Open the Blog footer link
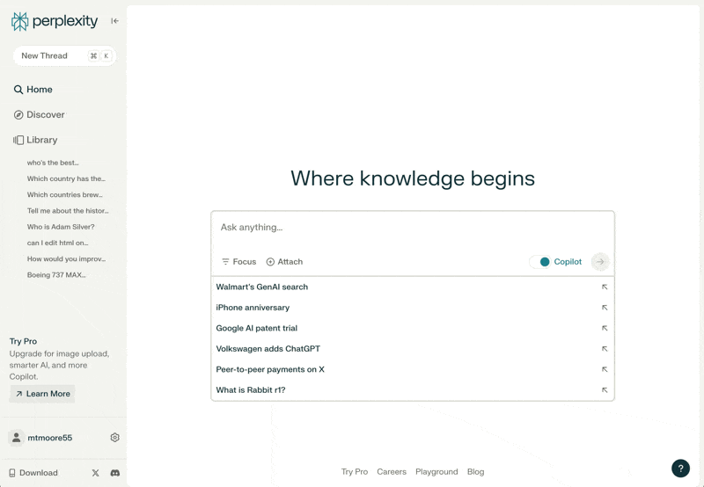 [x=475, y=472]
